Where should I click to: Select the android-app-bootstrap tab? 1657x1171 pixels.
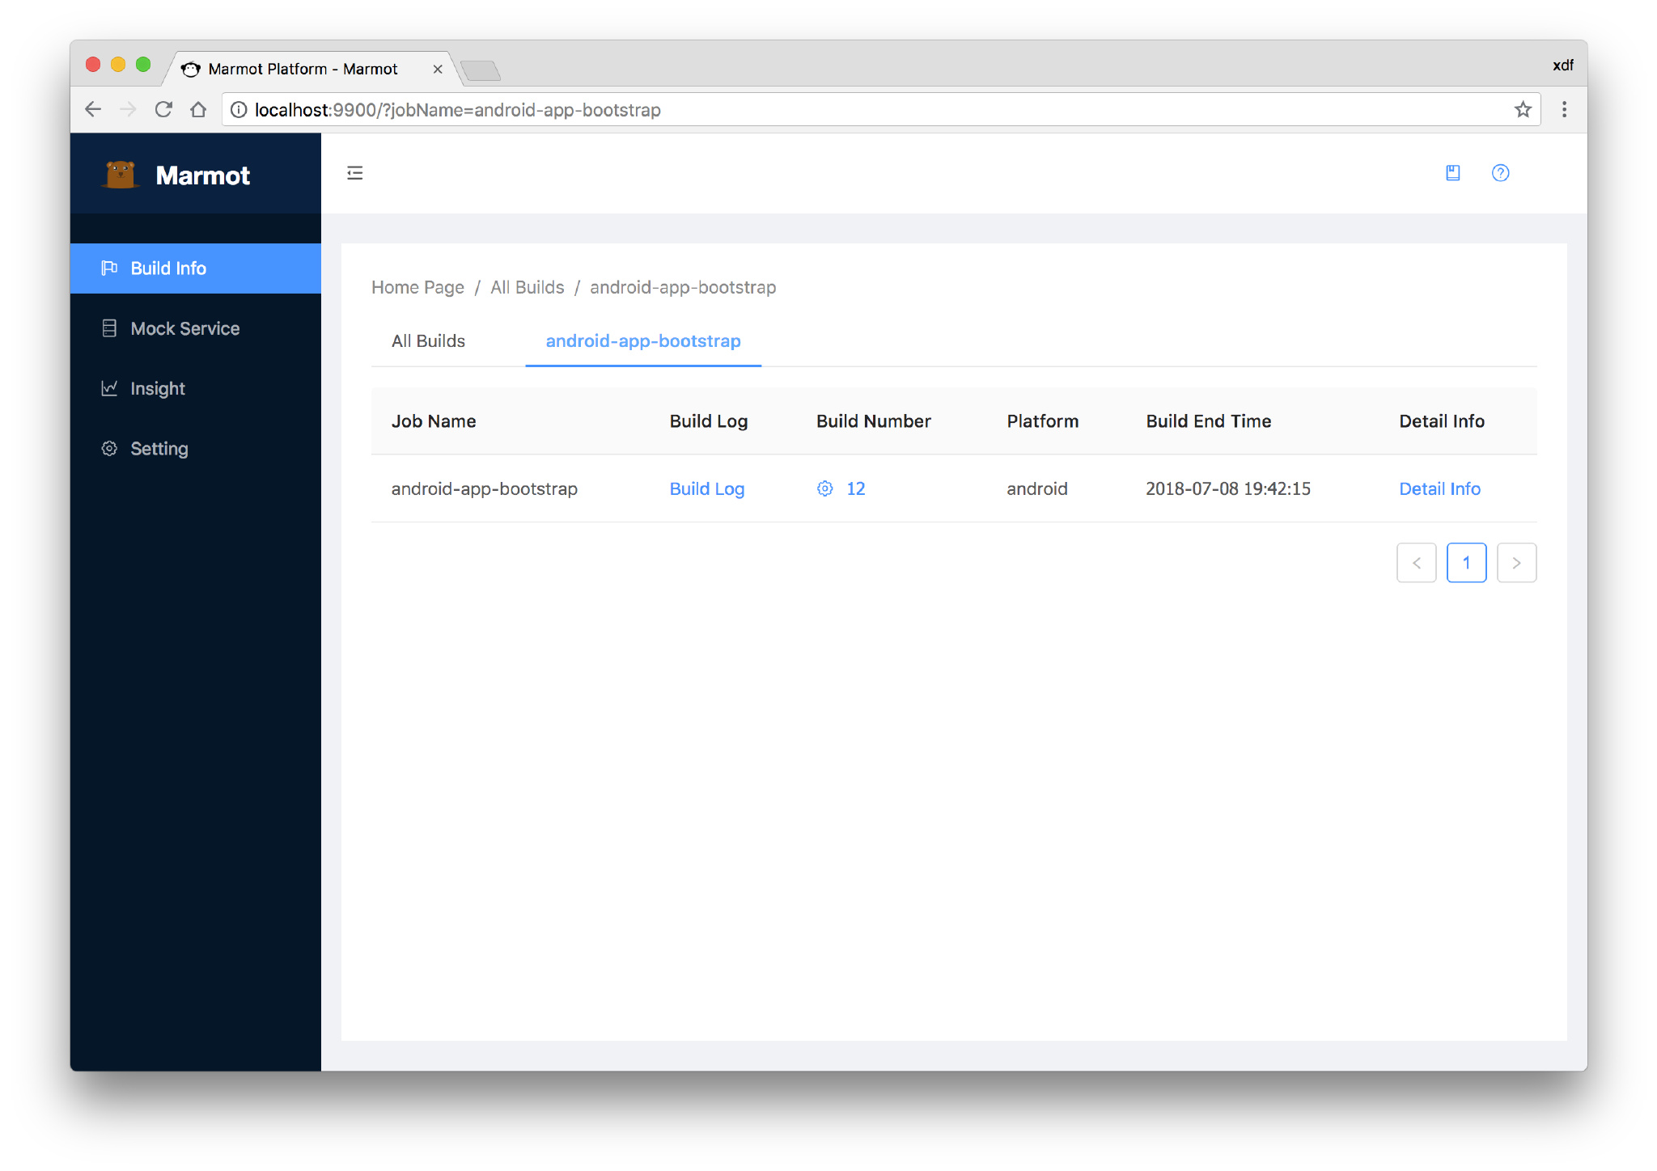pos(644,340)
